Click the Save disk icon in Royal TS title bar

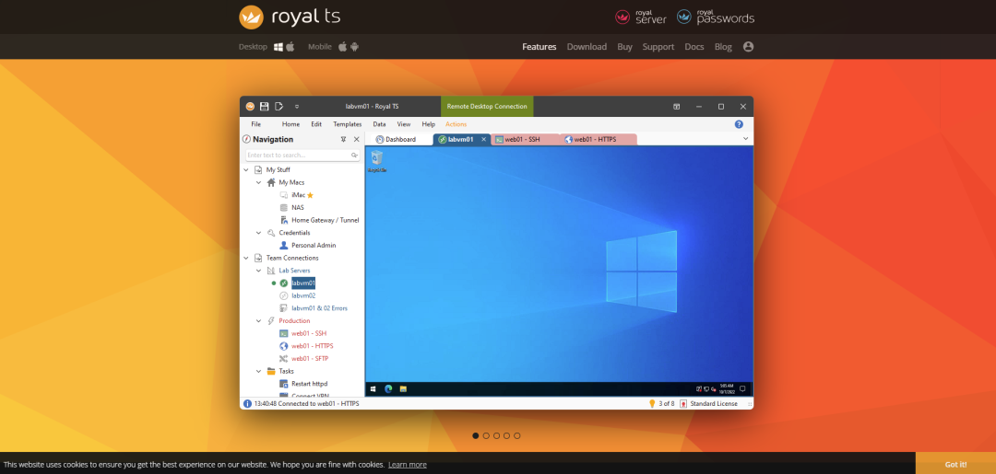pyautogui.click(x=265, y=107)
